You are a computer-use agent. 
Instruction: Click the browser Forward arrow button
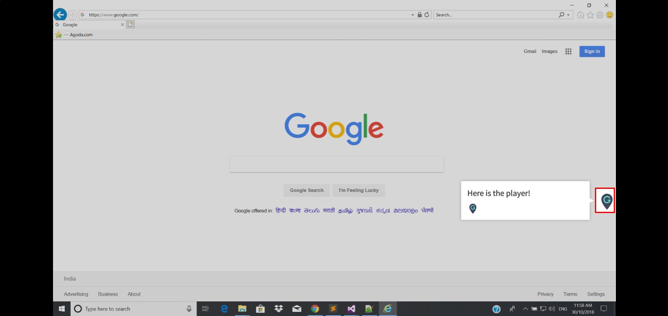pos(73,15)
